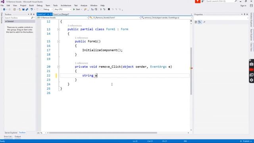Open the Edit menu
The width and height of the screenshot is (254, 143).
click(x=8, y=6)
